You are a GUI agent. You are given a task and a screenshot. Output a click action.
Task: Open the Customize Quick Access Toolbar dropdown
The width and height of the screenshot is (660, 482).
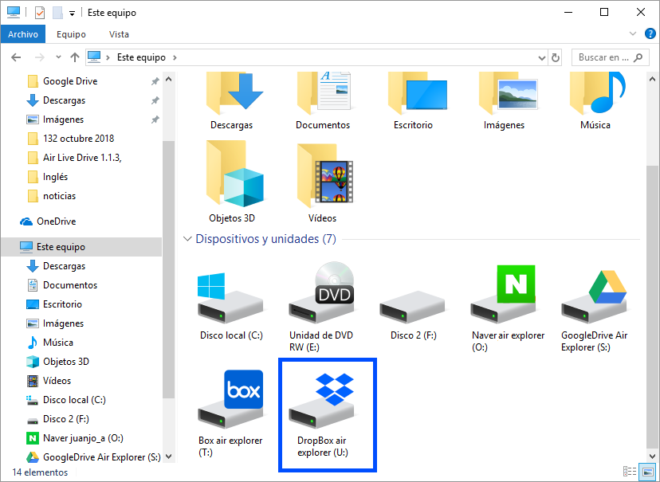tap(72, 14)
